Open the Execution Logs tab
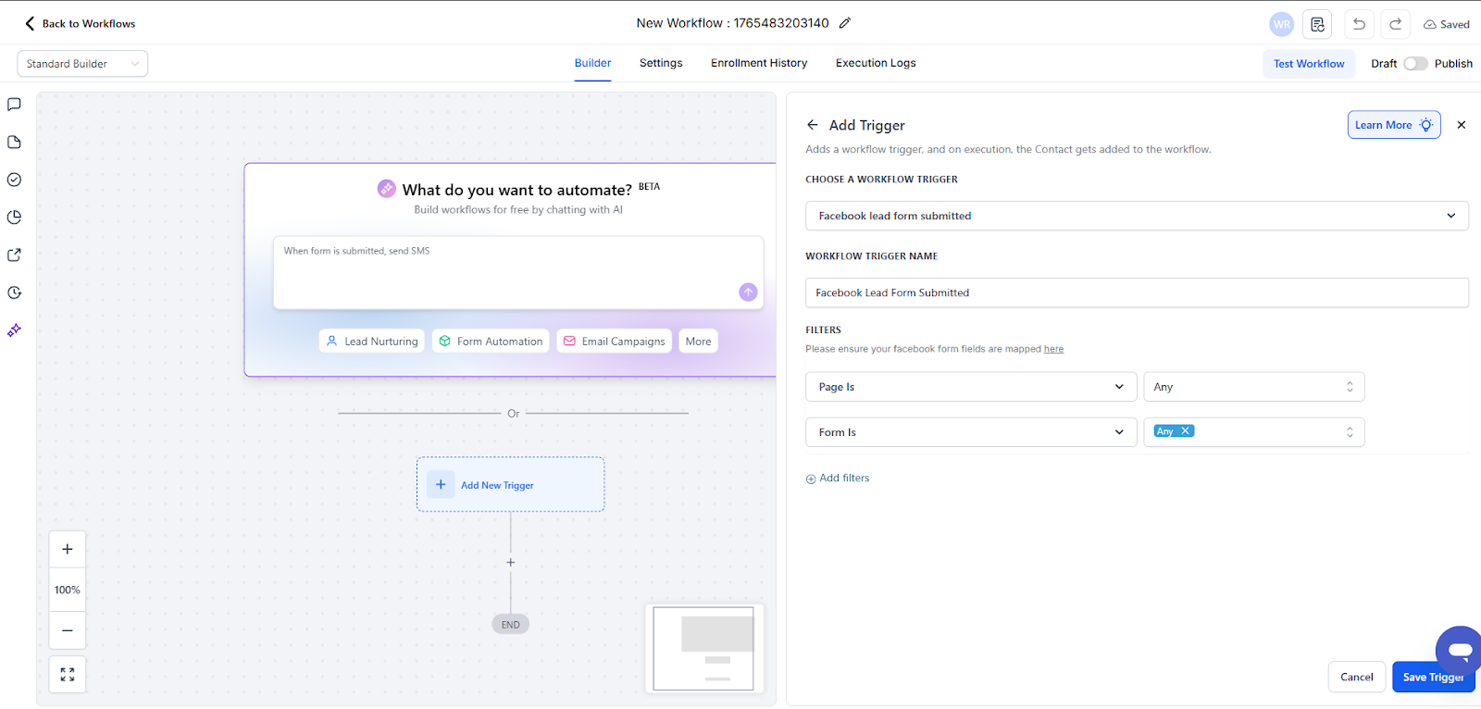Viewport: 1481px width, 709px height. (x=876, y=63)
